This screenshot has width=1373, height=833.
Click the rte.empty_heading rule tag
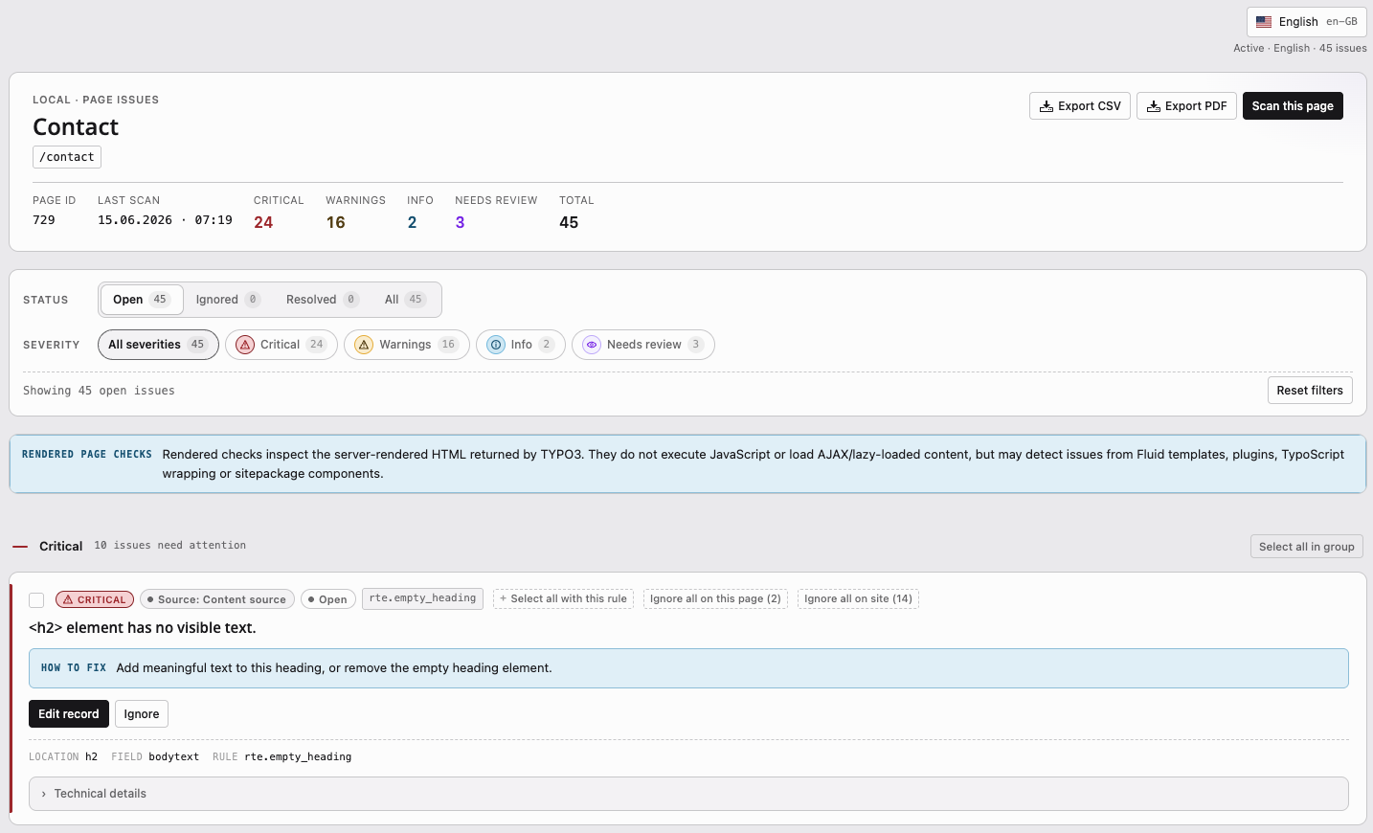[422, 598]
